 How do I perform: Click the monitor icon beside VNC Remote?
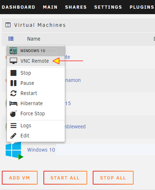[13, 61]
